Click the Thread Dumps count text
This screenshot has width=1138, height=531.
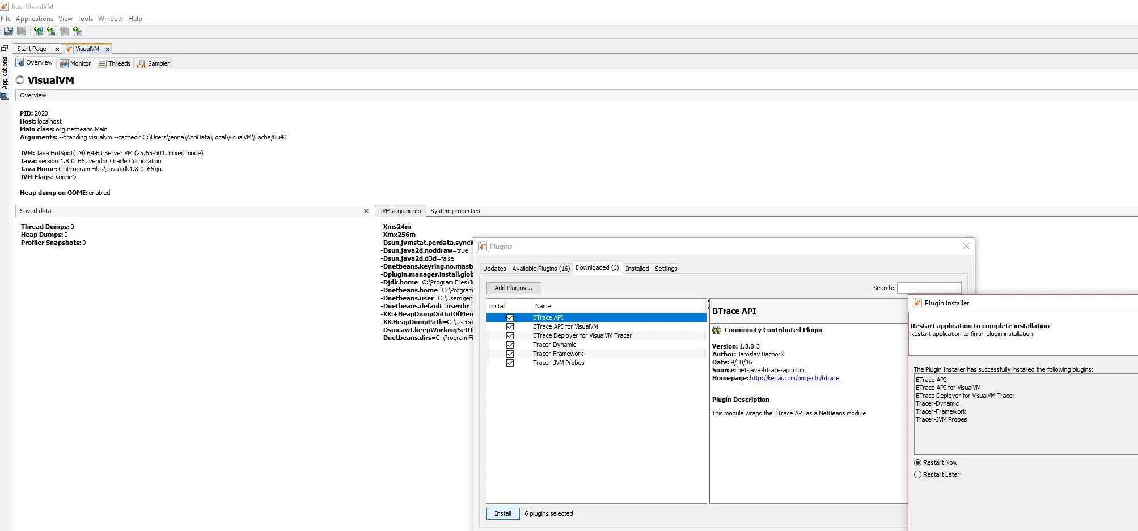click(x=48, y=227)
